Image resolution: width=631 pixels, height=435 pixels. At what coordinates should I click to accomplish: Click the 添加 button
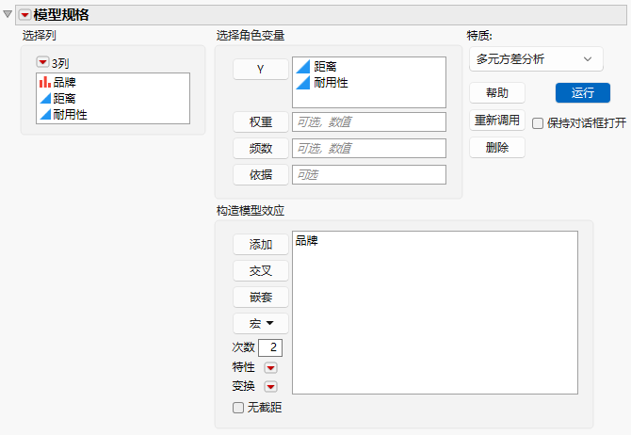(261, 244)
